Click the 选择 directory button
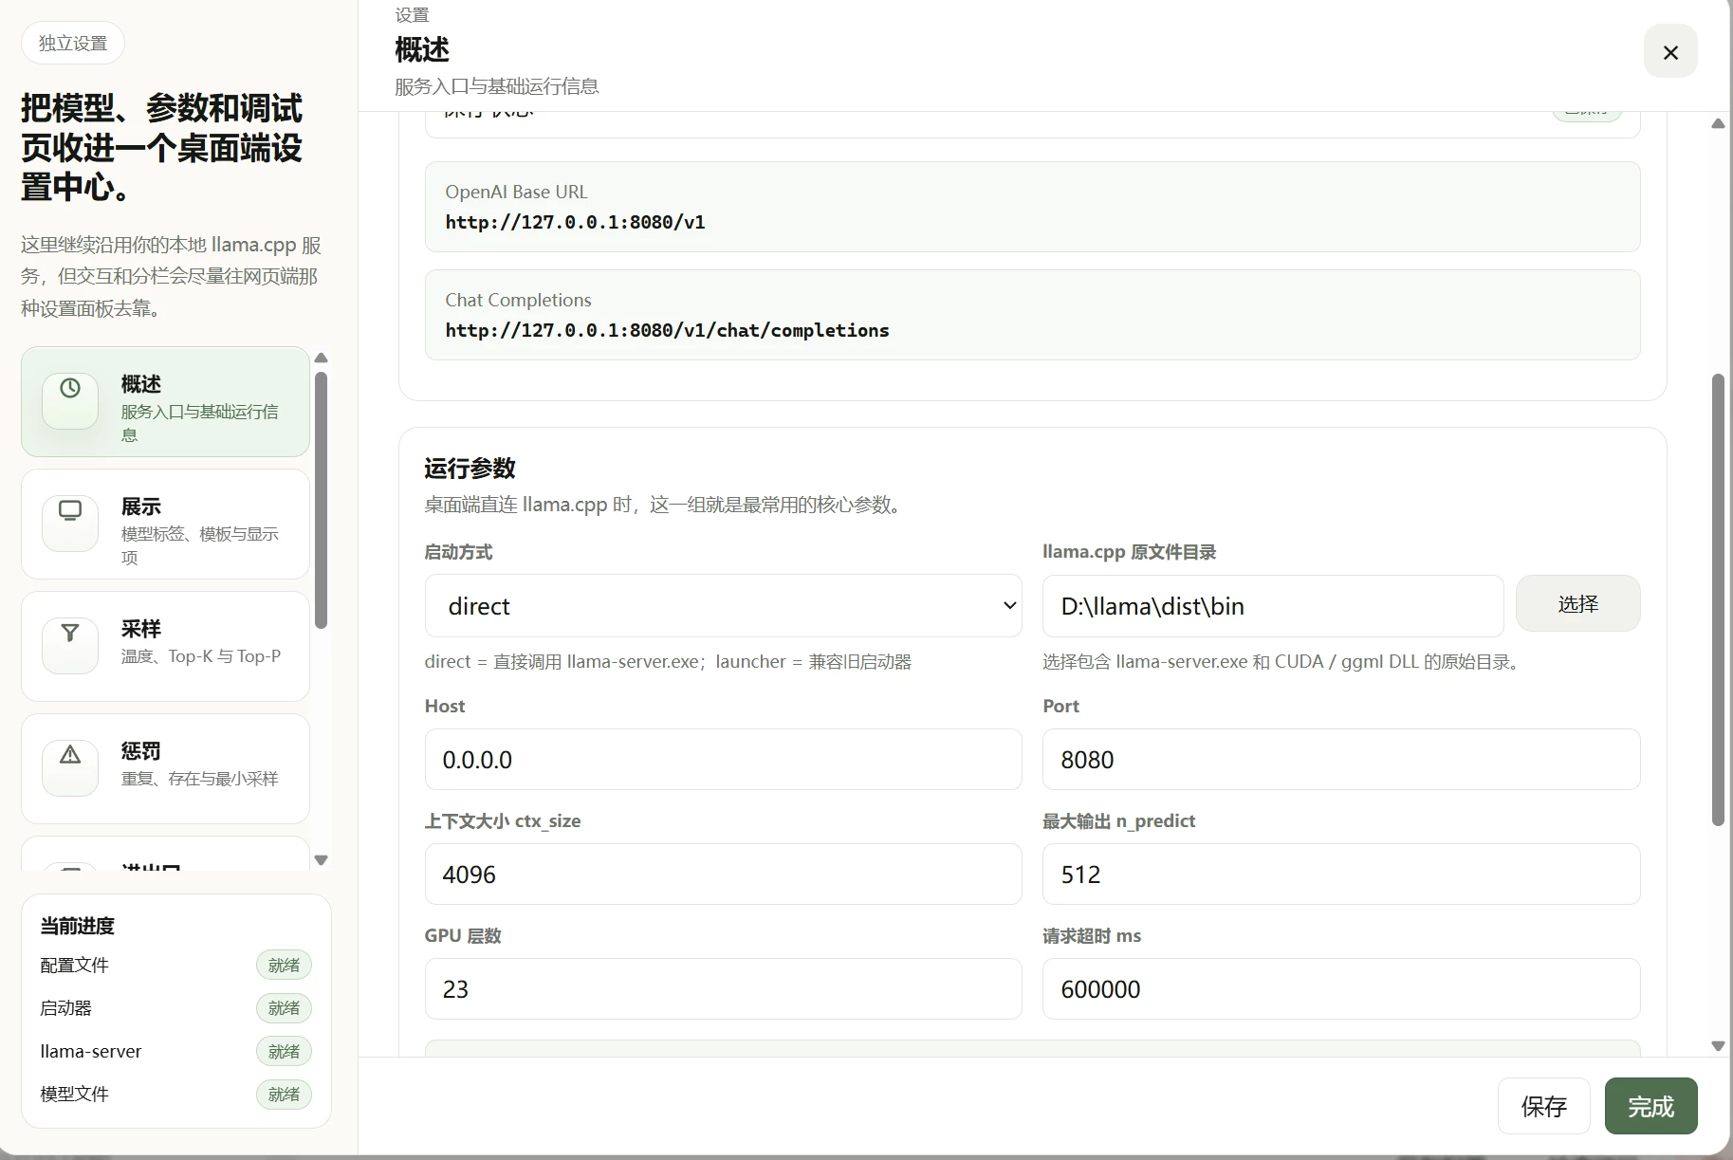The height and width of the screenshot is (1160, 1733). tap(1577, 604)
